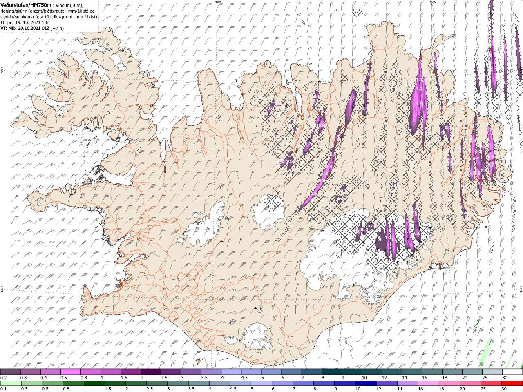Pick the 0.5 medium green swatch in bottom legend row
The height and width of the screenshot is (392, 523).
pos(52,383)
